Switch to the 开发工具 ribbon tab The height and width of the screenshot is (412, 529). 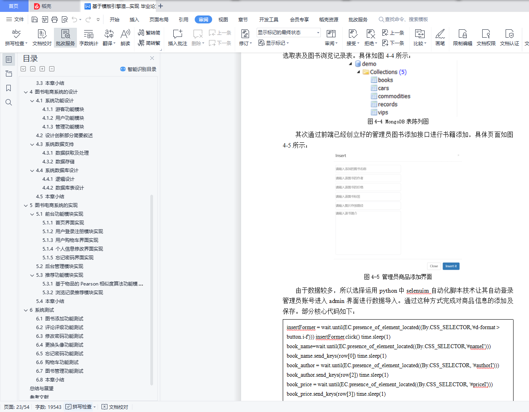click(x=269, y=19)
